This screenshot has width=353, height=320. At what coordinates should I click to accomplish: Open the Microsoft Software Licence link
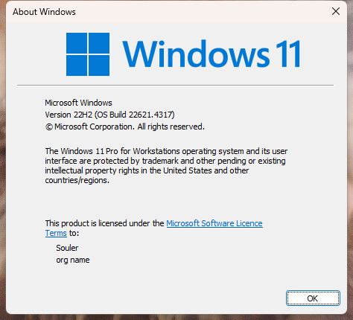(x=214, y=223)
